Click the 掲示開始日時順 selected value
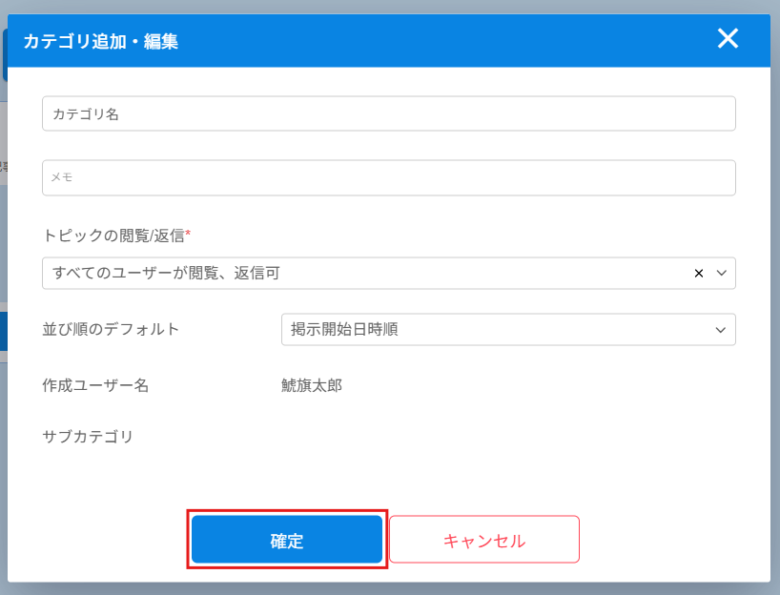780x595 pixels. pyautogui.click(x=344, y=329)
